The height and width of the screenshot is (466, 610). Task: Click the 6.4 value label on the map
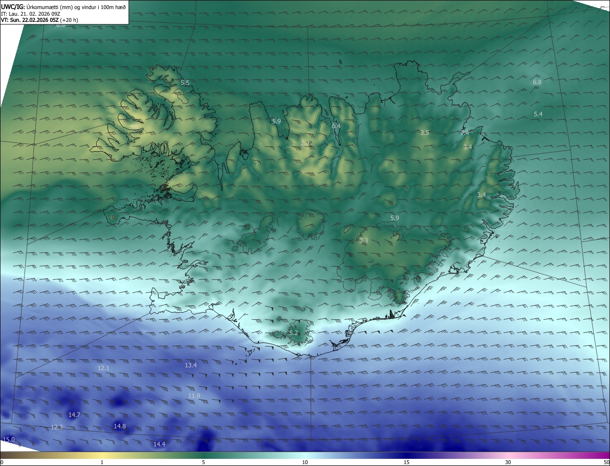(x=336, y=126)
